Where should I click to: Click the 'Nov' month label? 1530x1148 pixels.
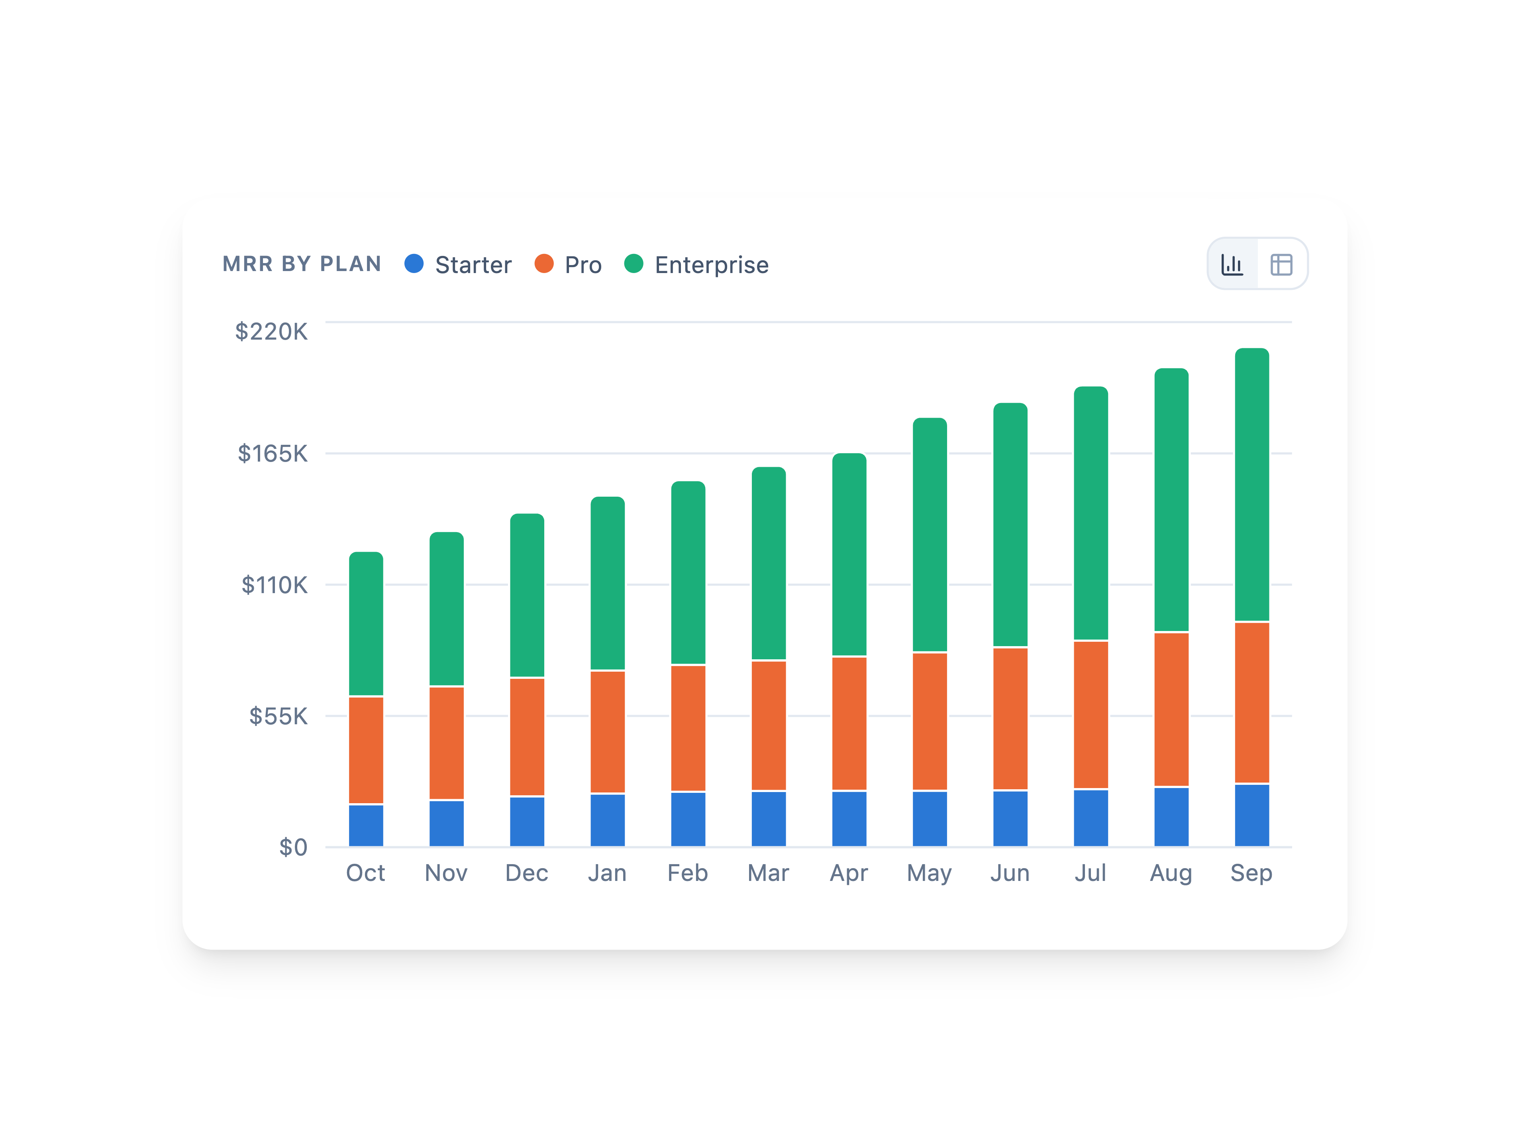click(446, 873)
